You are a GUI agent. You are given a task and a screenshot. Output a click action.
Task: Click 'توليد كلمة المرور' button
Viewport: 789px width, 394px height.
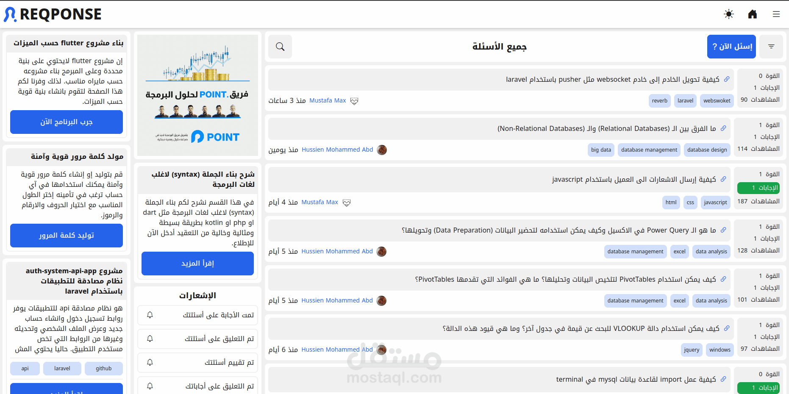pos(67,236)
